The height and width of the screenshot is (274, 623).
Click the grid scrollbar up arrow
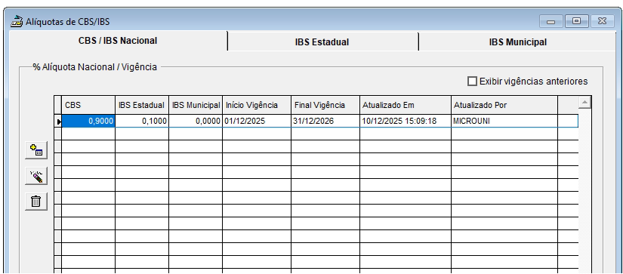point(584,103)
